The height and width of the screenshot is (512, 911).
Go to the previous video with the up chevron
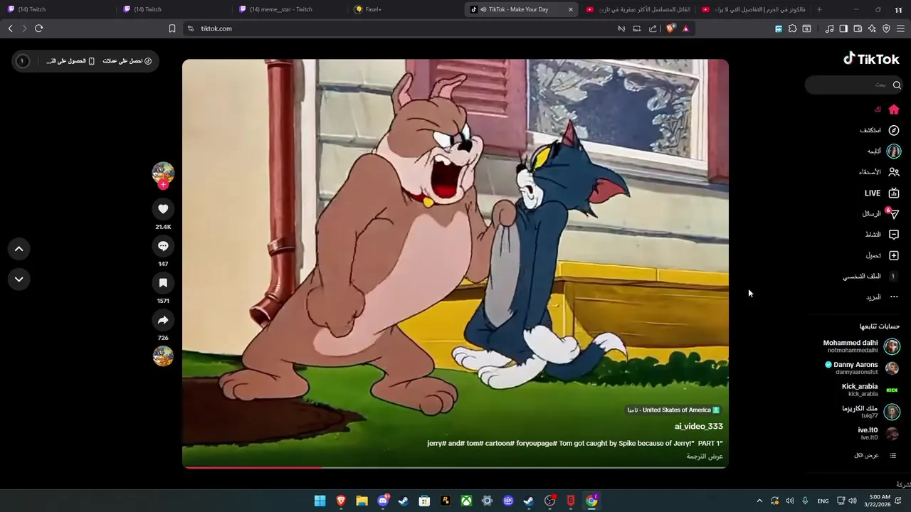click(19, 249)
